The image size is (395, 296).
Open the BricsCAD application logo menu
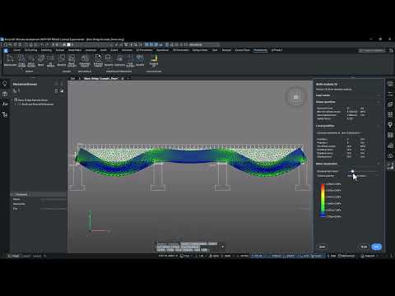pos(6,50)
